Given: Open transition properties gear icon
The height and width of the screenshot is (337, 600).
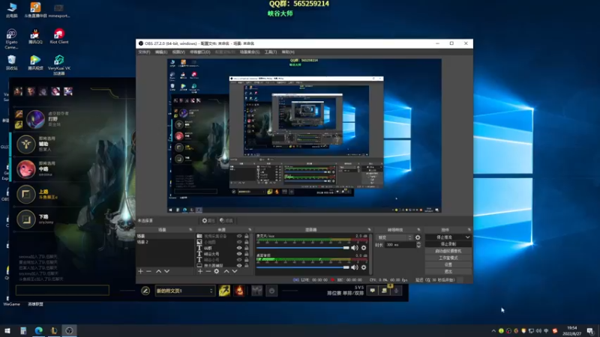Looking at the screenshot, I should pyautogui.click(x=418, y=237).
